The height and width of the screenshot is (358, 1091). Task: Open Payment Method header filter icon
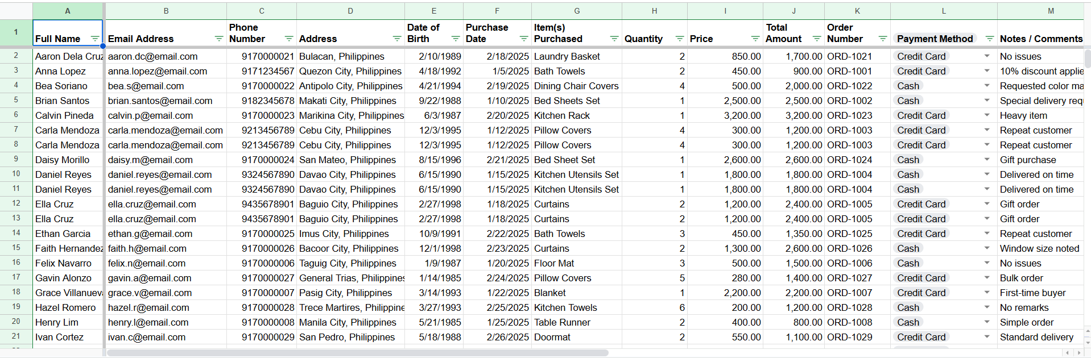coord(990,39)
